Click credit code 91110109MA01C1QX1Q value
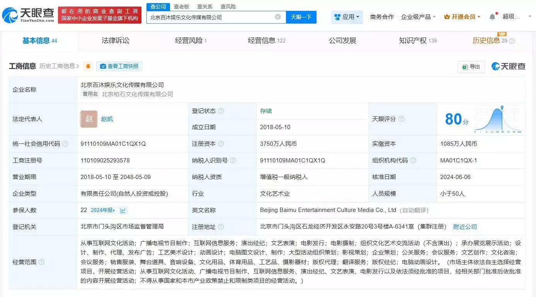Viewport: 536px width, 297px height. pos(113,144)
